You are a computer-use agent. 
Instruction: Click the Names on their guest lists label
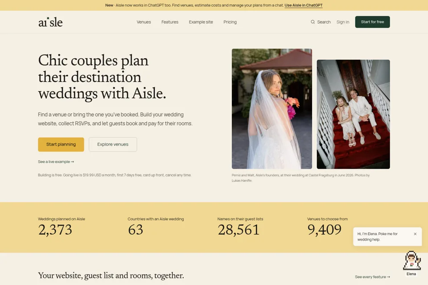click(240, 219)
